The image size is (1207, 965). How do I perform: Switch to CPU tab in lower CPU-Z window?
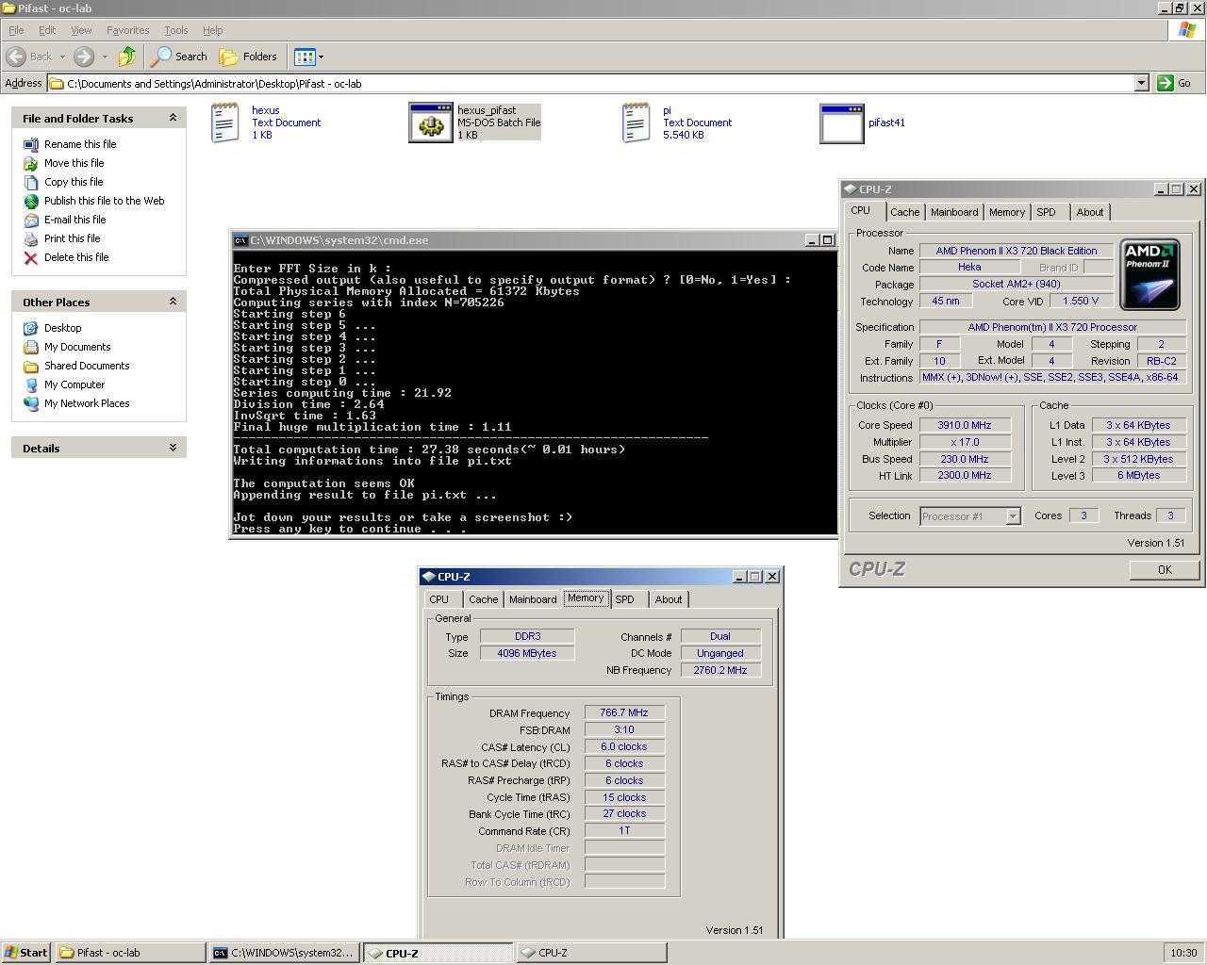coord(439,599)
